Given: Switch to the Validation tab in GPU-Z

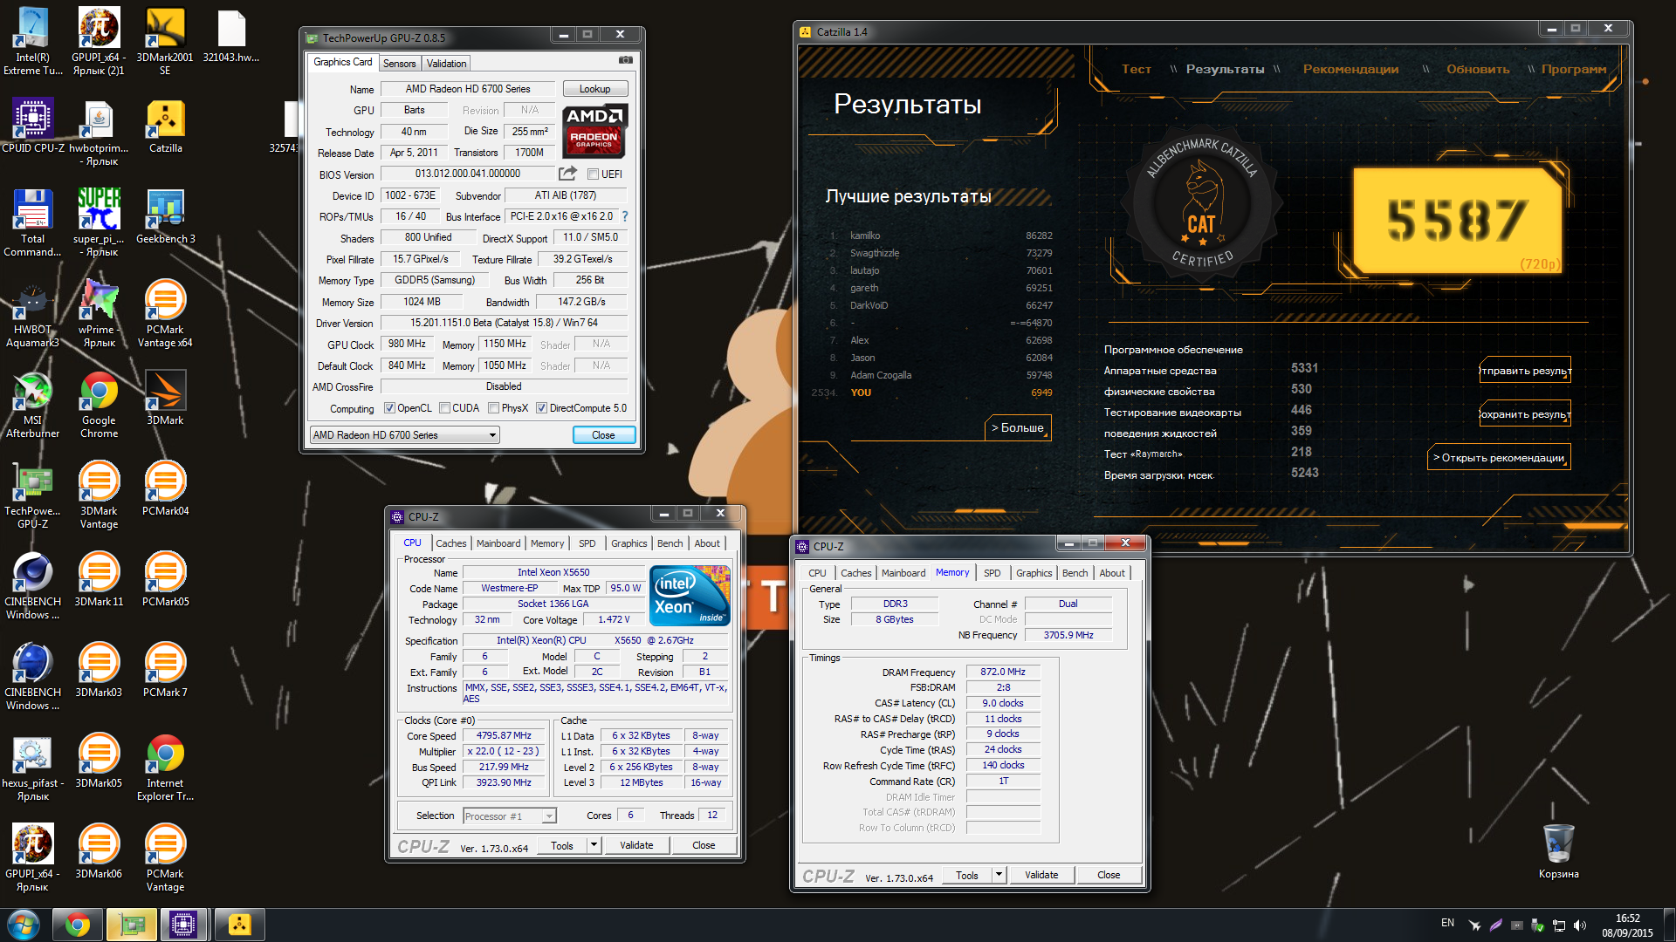Looking at the screenshot, I should (x=446, y=64).
